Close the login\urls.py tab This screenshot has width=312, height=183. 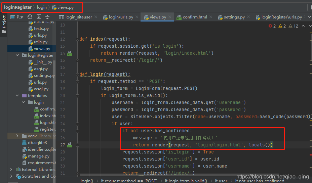tap(137, 17)
